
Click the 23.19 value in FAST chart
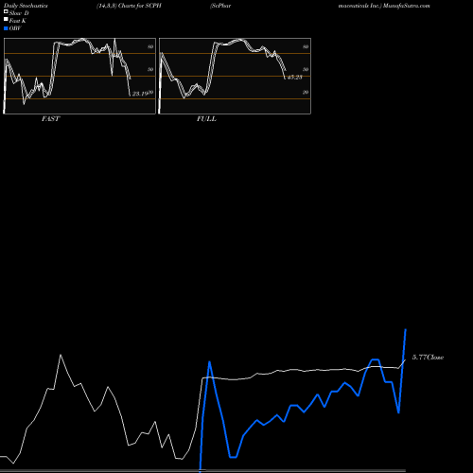coord(140,94)
